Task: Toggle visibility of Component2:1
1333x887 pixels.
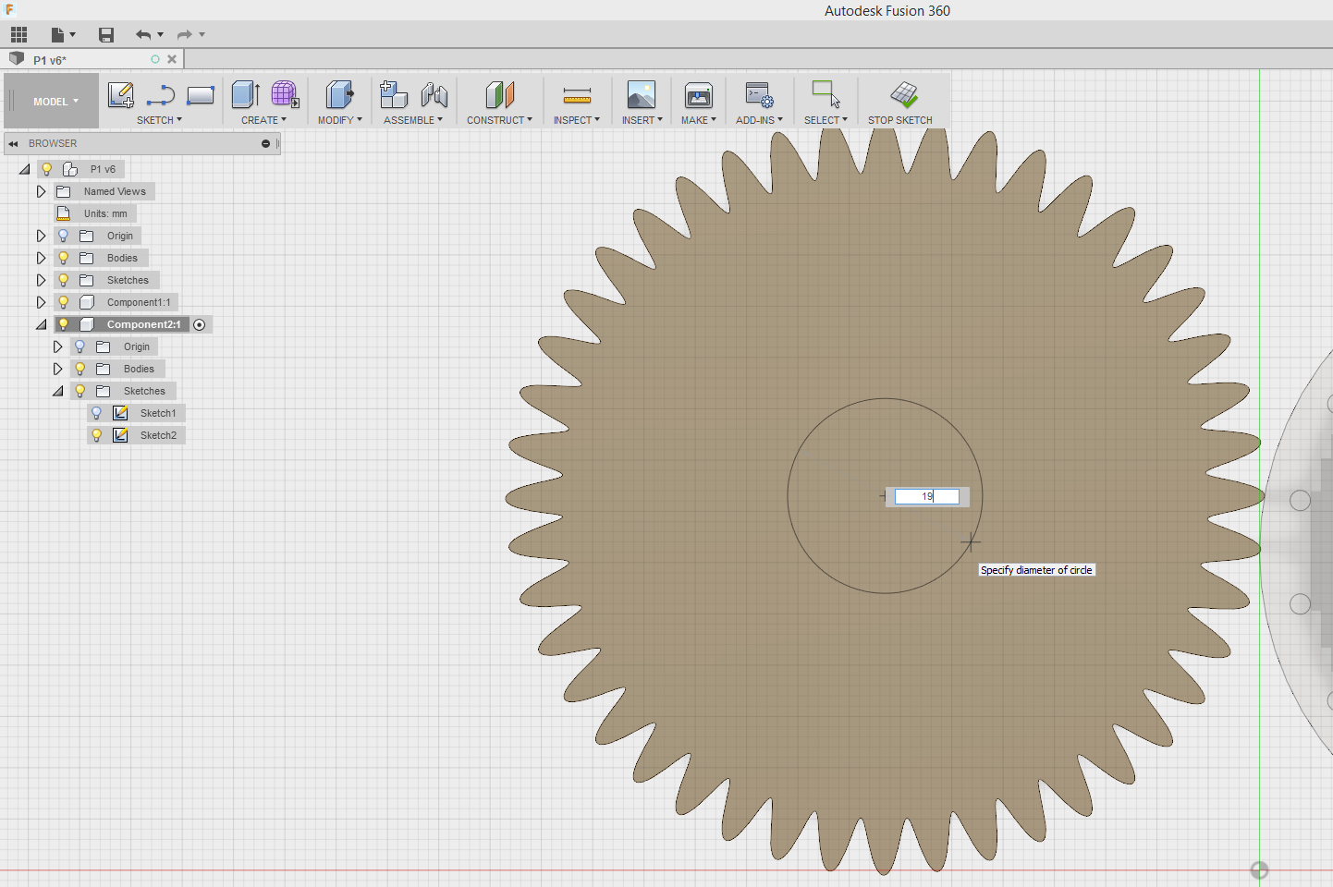Action: pos(64,324)
